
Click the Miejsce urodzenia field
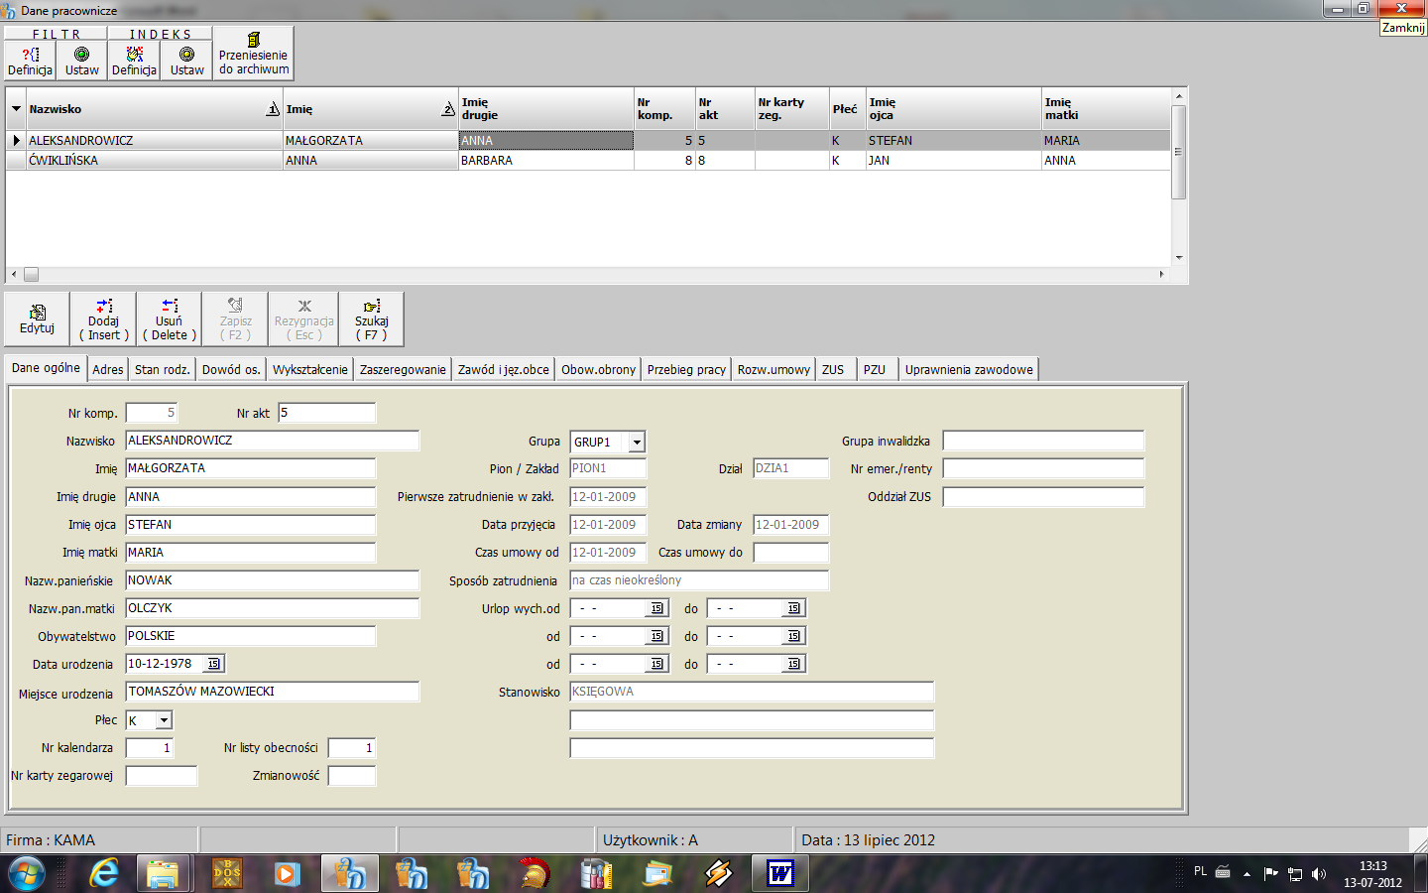pyautogui.click(x=273, y=692)
